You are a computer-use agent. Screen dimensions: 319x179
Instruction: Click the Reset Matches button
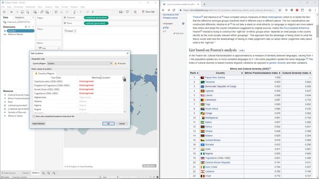coord(38,123)
